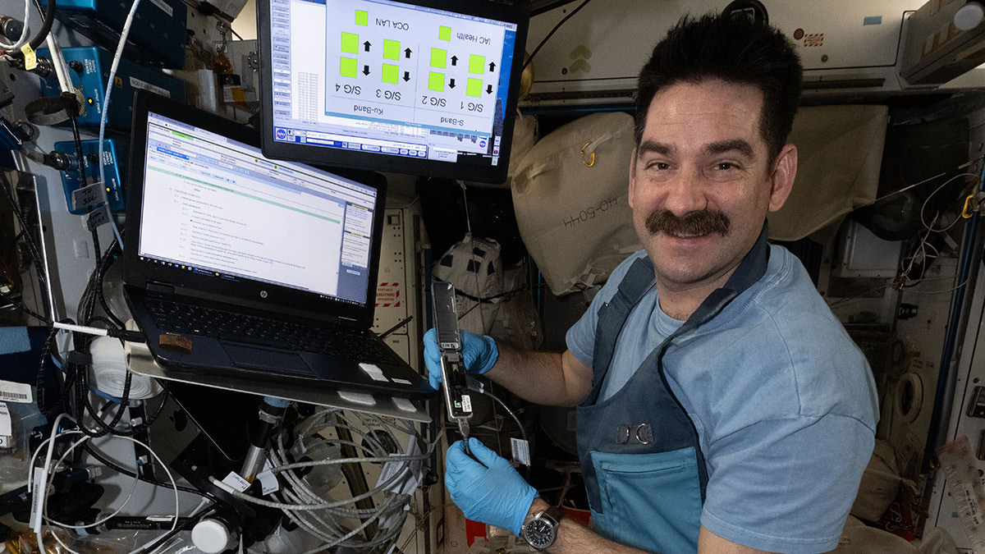Click the black arrow nearest the S/G 3 label
Viewport: 985px width, 554px height.
pos(406,76)
